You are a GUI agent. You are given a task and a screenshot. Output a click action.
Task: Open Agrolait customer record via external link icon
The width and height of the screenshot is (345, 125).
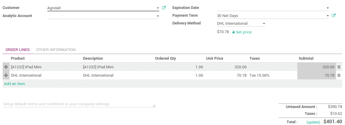(x=164, y=8)
